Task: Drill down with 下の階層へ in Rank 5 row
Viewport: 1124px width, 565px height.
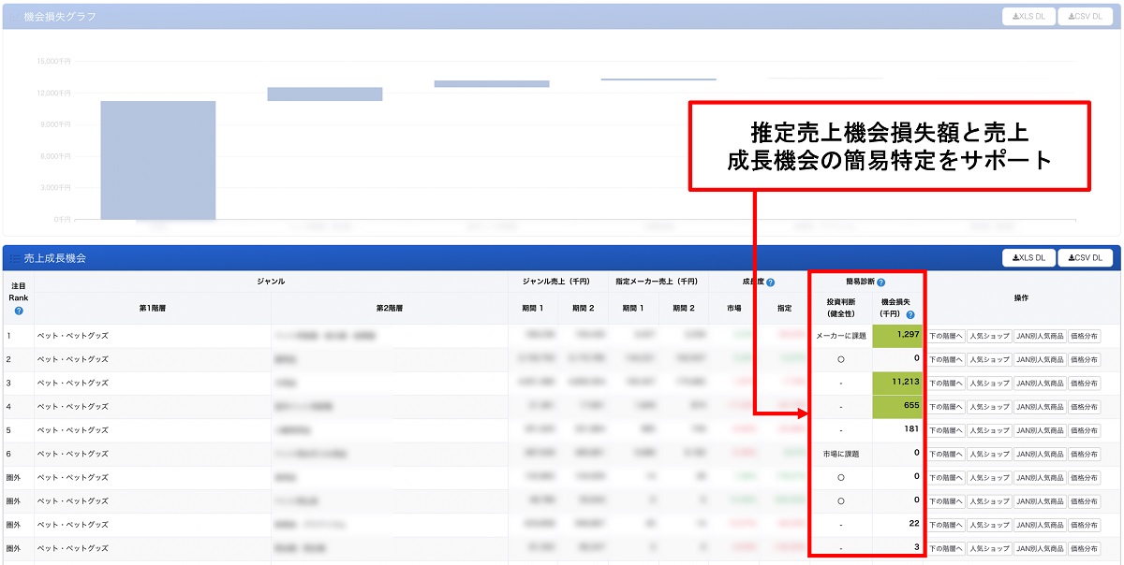Action: pyautogui.click(x=945, y=430)
